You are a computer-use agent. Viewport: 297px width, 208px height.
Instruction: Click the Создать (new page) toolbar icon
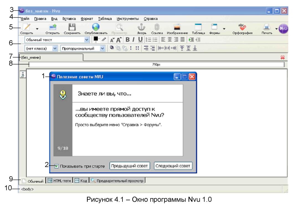[x=27, y=27]
